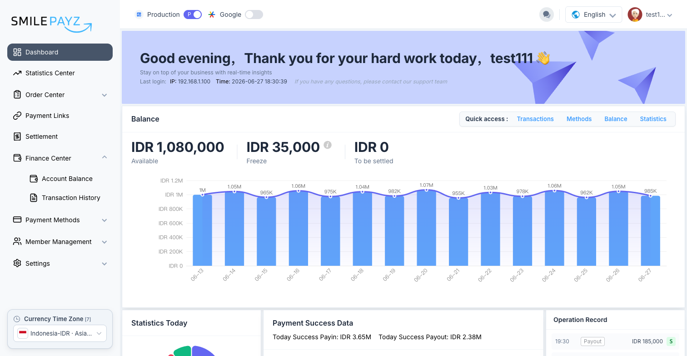687x356 pixels.
Task: Click the Transaction History document icon
Action: click(34, 198)
